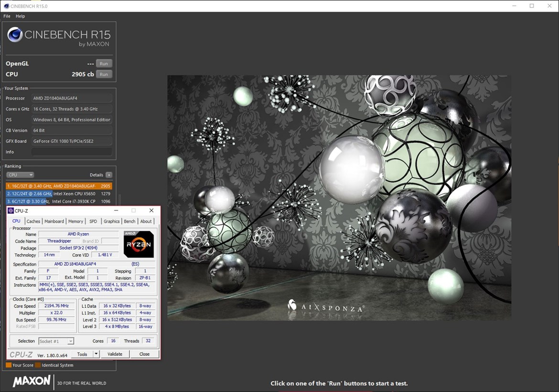Click the Identical System brown legend swatch
Screen dimensions: 559x392
pyautogui.click(x=38, y=365)
